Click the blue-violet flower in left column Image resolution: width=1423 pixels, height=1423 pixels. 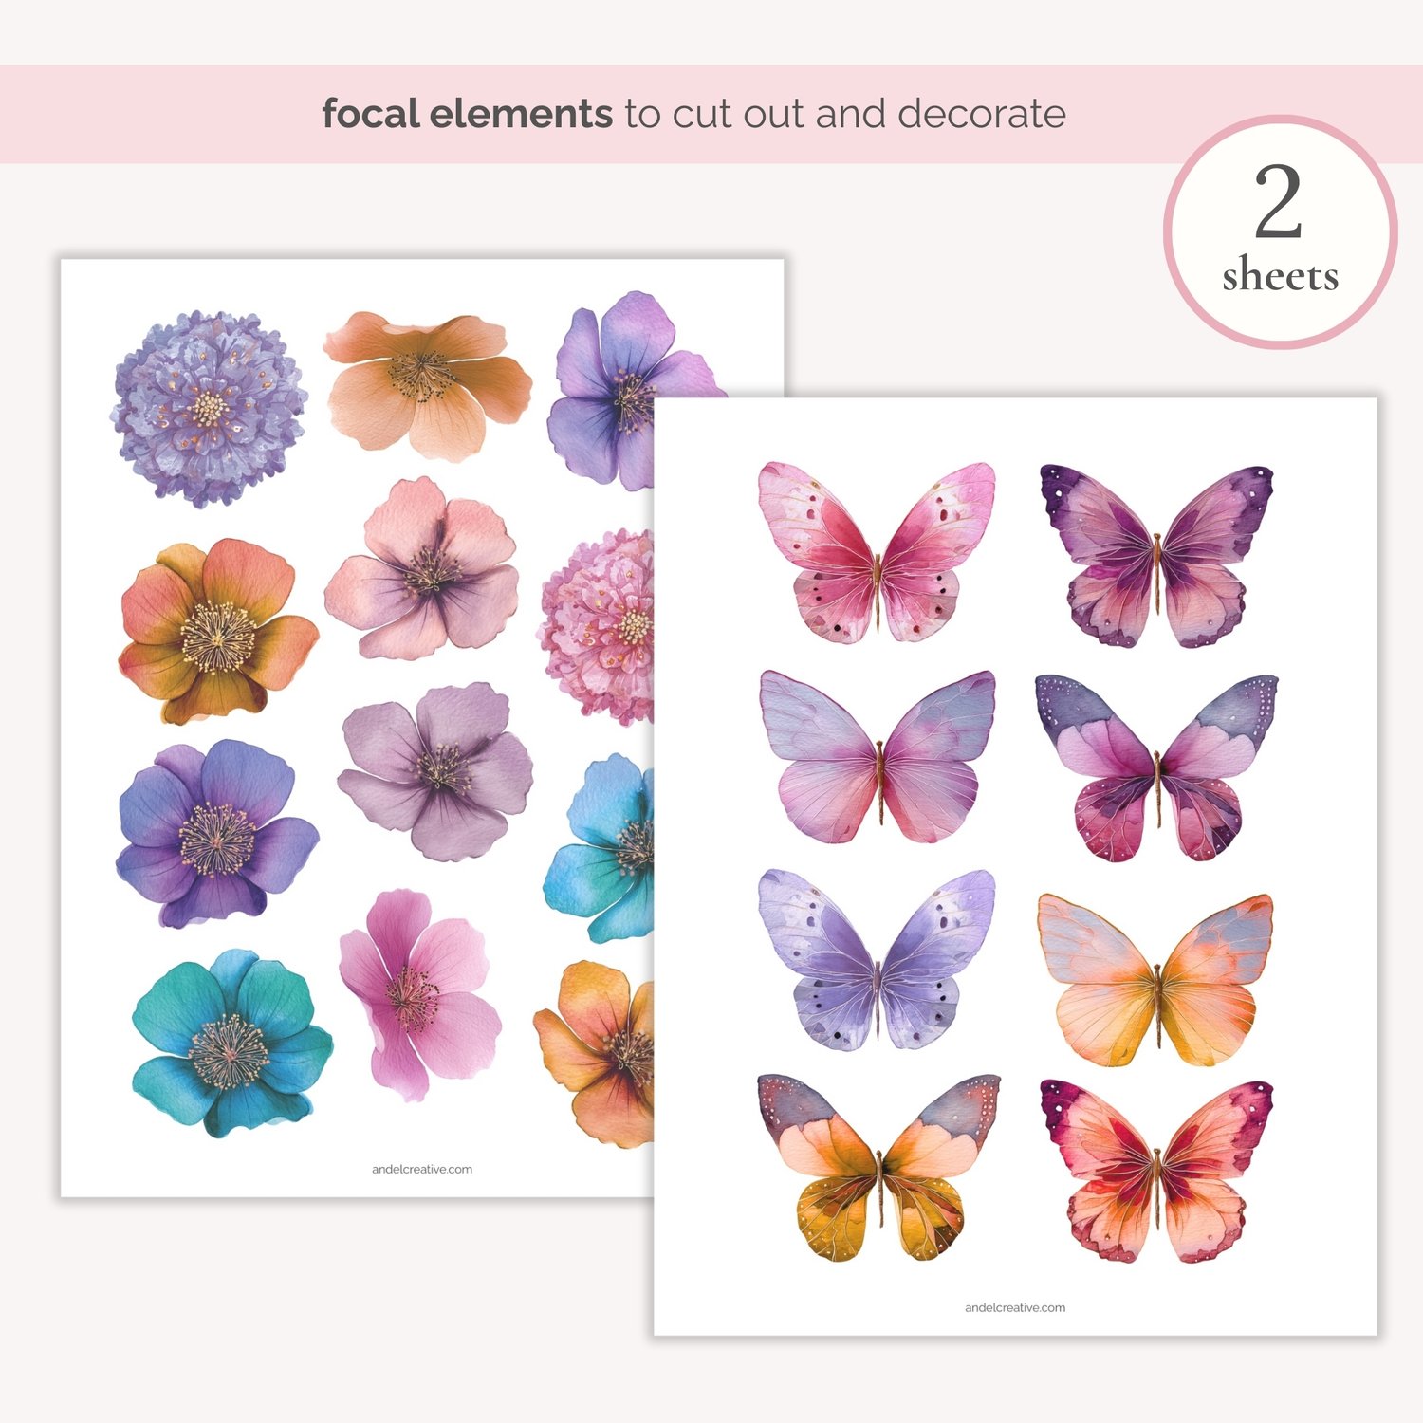217,834
